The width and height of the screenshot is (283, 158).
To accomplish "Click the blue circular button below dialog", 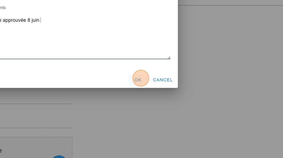I will (59, 156).
